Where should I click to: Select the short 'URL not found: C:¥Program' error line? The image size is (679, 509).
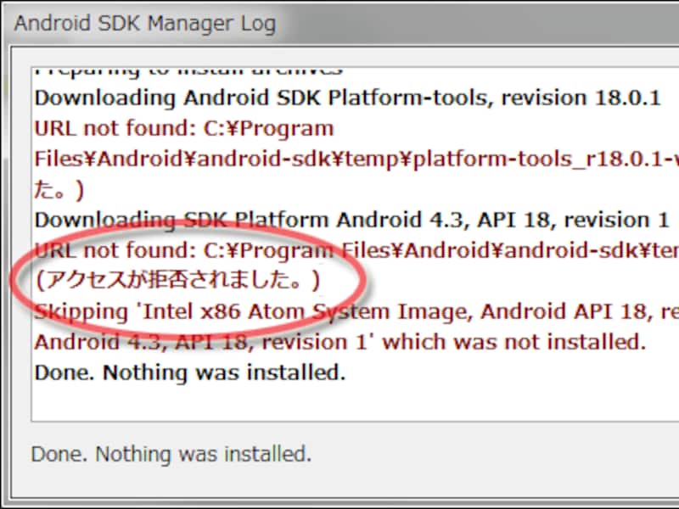click(184, 128)
